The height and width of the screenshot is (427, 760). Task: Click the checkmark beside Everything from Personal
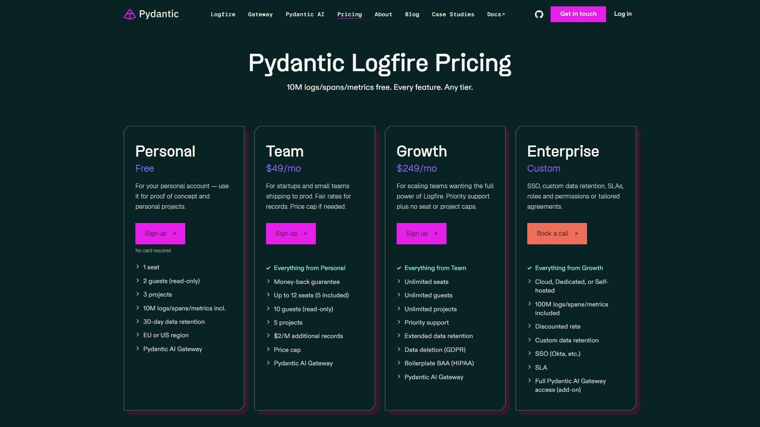[x=268, y=268]
